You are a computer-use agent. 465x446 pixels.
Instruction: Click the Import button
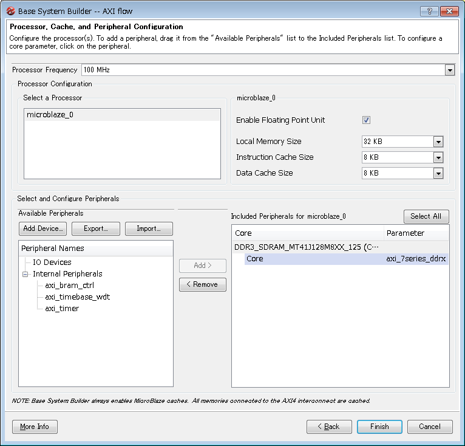(149, 229)
